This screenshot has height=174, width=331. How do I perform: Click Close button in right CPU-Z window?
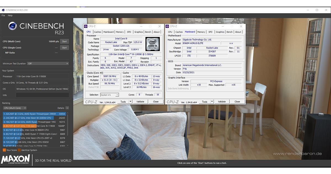coord(237,102)
